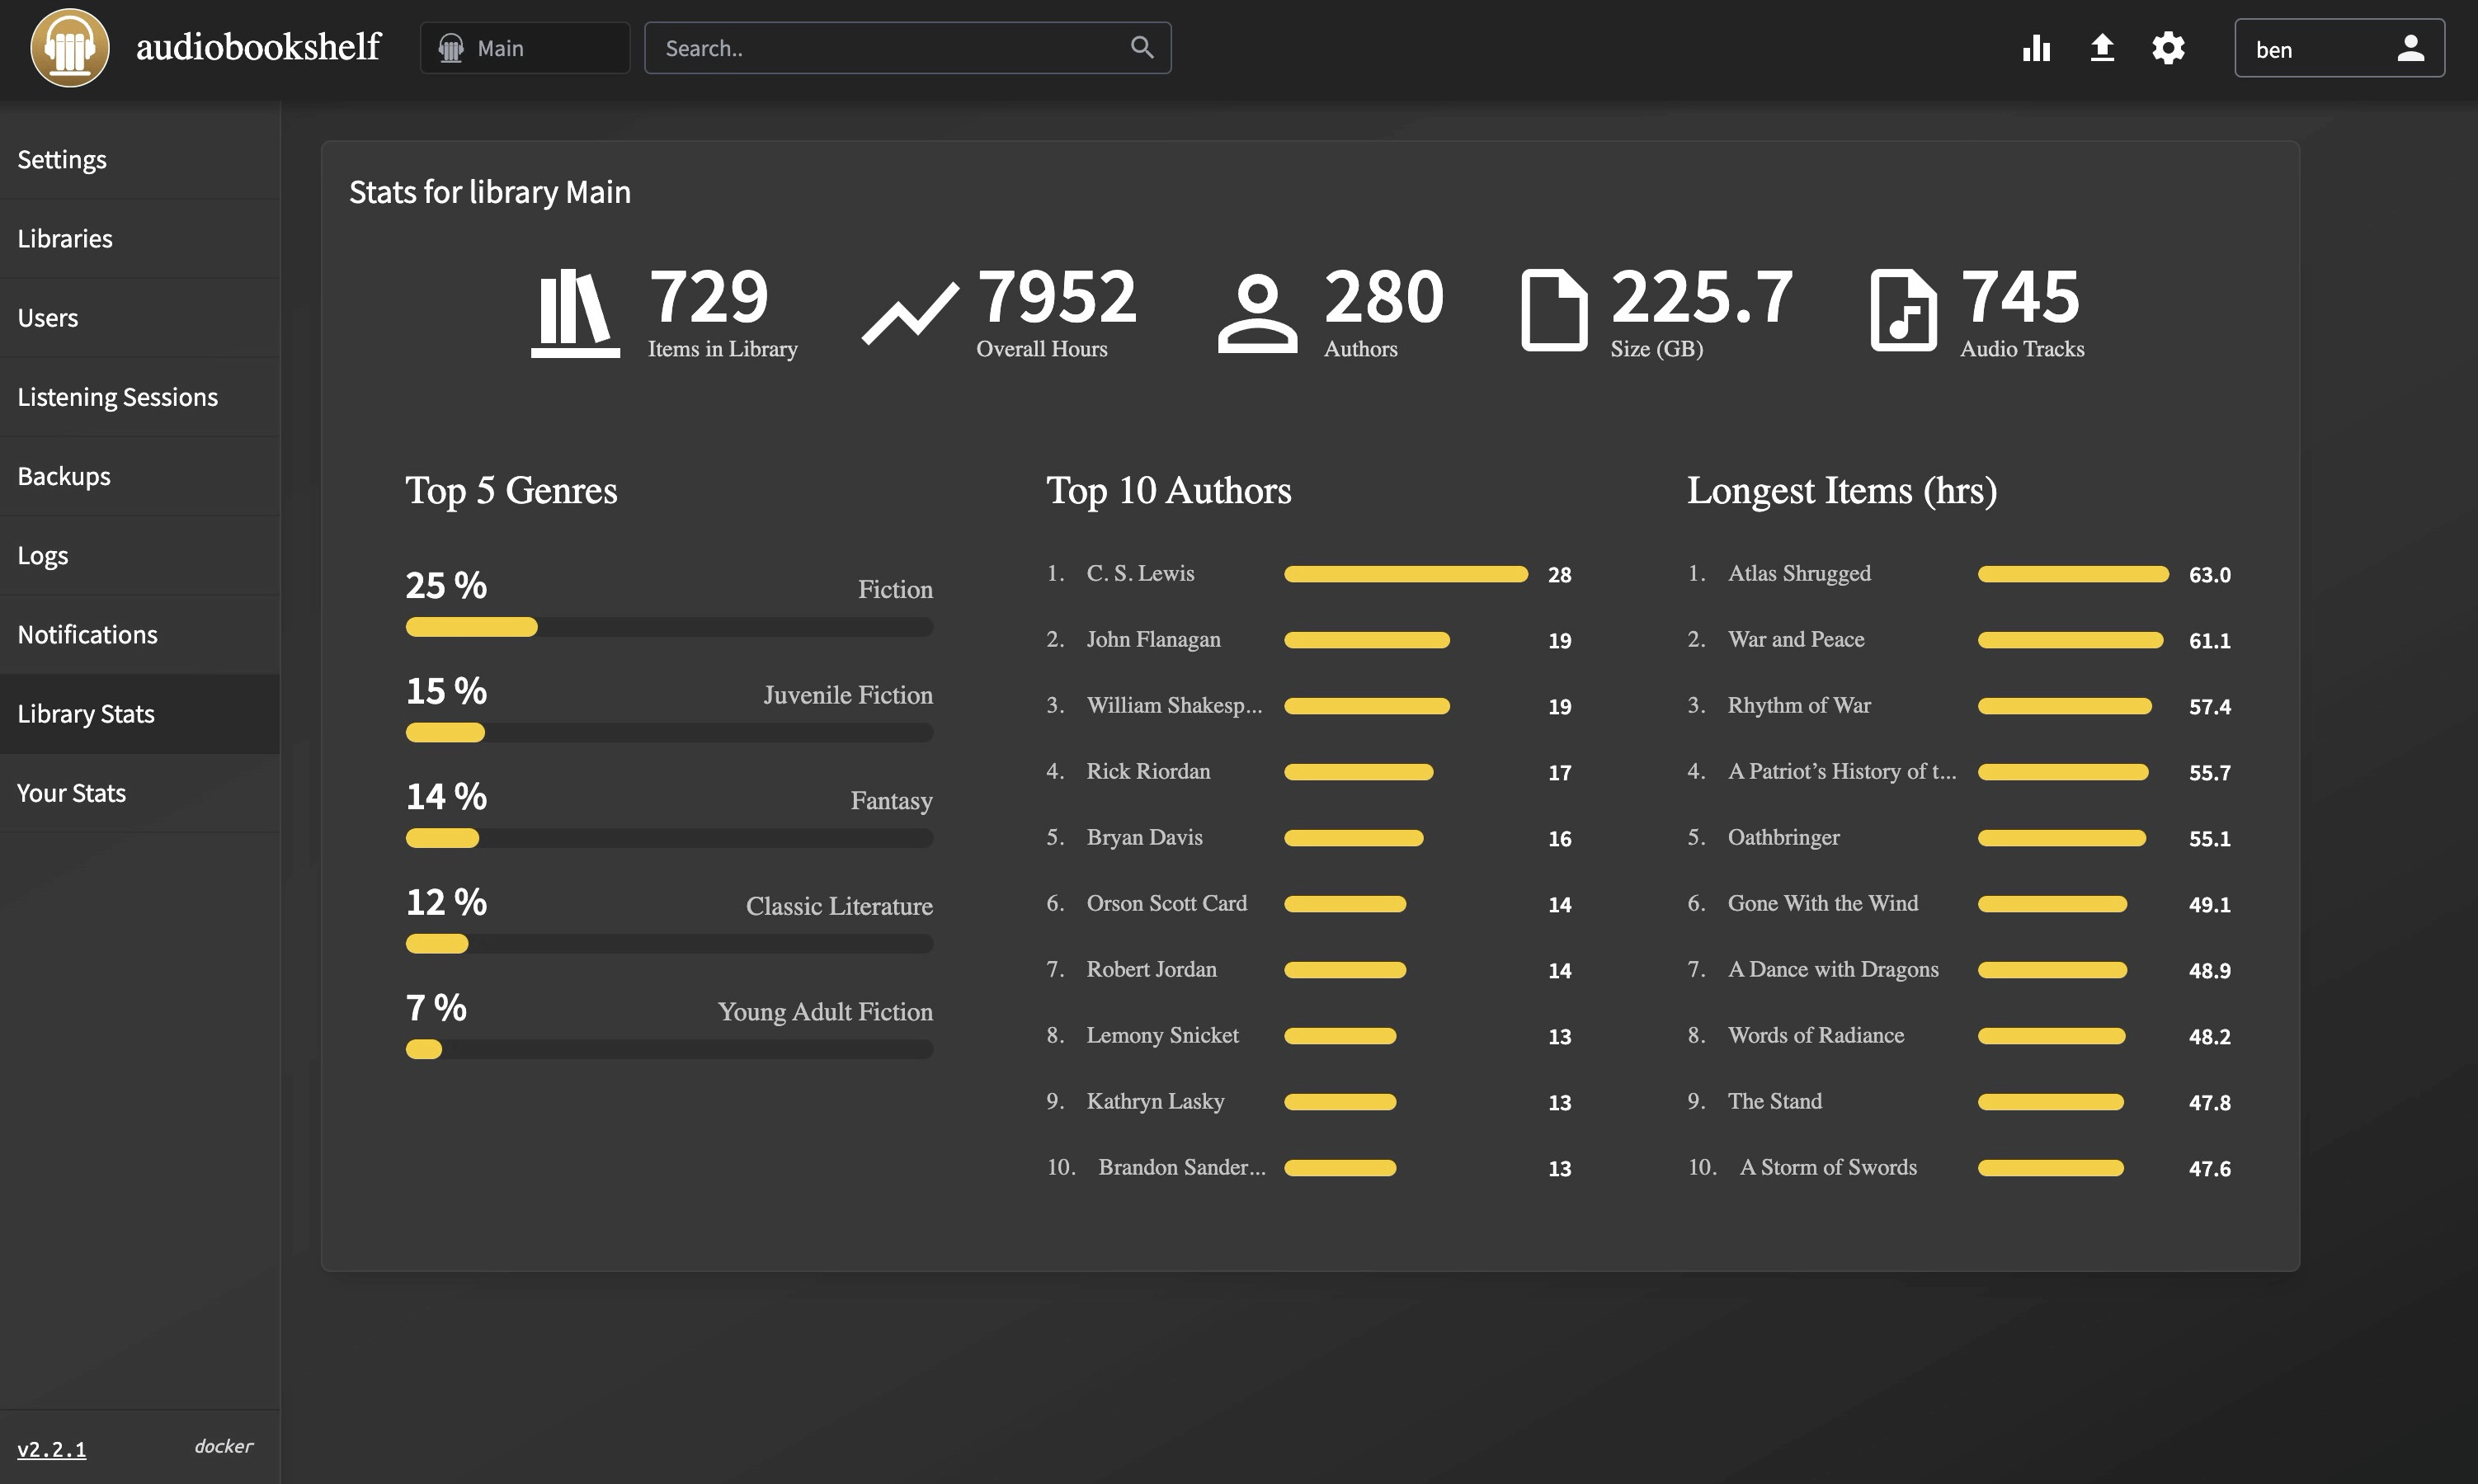
Task: Click the Fiction genre progress bar
Action: (669, 627)
